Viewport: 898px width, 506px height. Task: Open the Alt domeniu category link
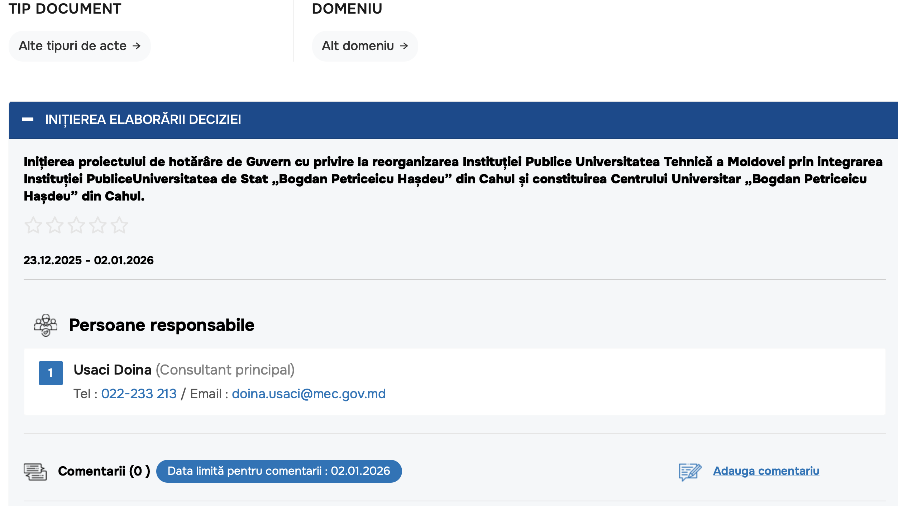(358, 46)
